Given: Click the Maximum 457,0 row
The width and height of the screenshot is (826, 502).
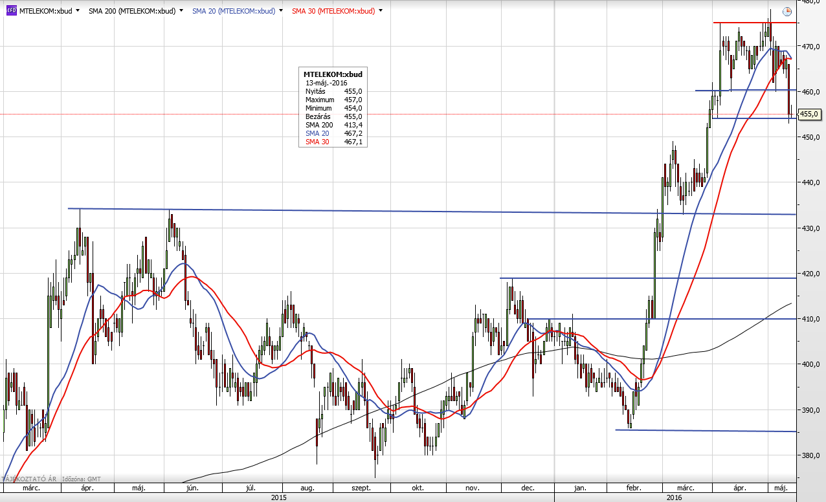Looking at the screenshot, I should [333, 100].
